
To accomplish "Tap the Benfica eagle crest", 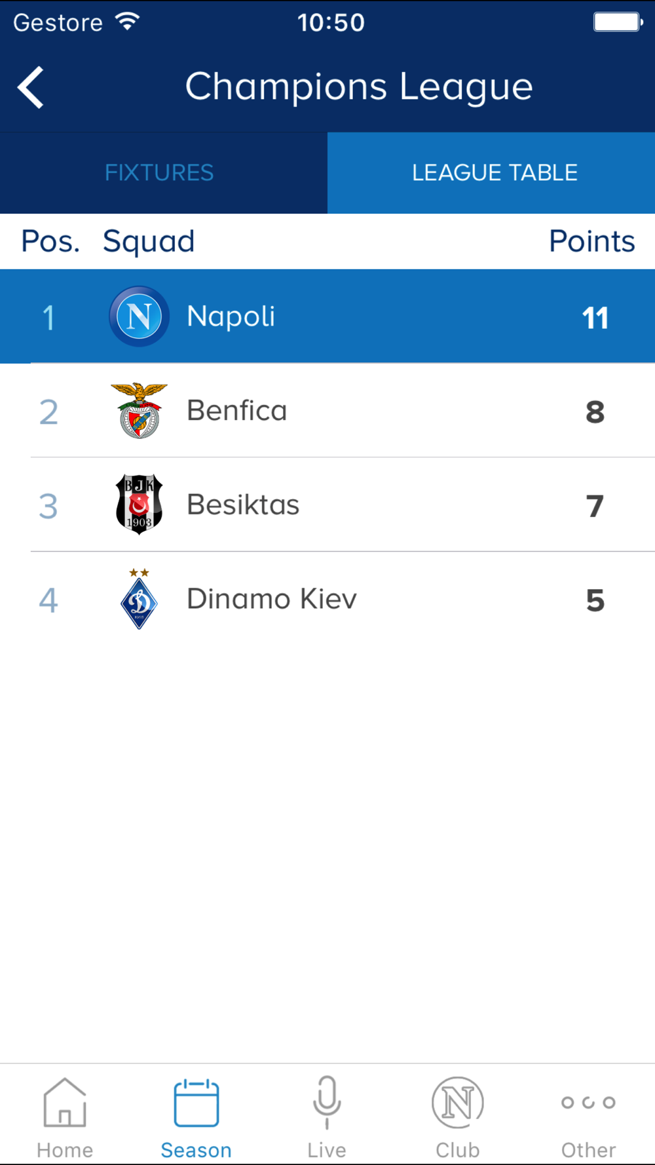I will pos(139,410).
